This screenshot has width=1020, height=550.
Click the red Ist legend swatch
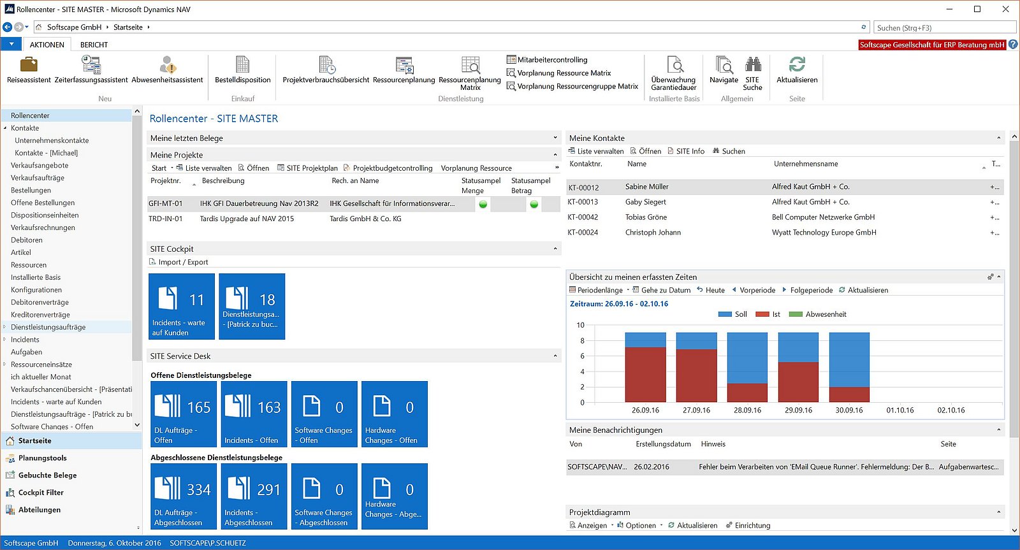coord(762,314)
